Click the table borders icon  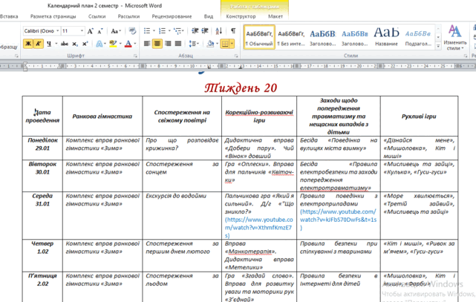(225, 44)
